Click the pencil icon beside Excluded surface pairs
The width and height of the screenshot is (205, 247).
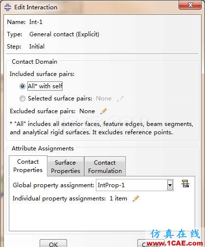[x=104, y=111]
